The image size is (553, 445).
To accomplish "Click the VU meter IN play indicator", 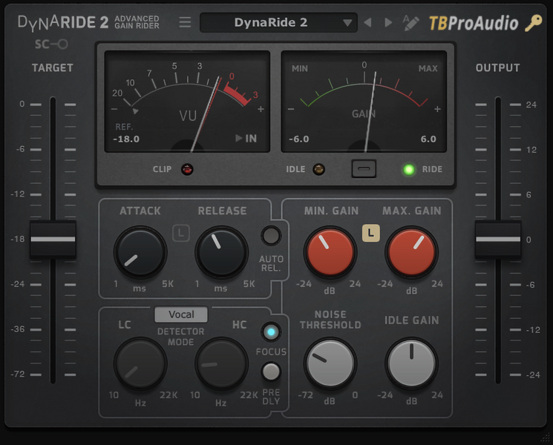I will point(246,138).
